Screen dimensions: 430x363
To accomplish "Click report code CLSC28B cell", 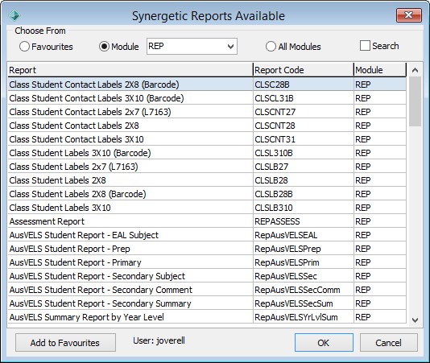I will coord(304,85).
